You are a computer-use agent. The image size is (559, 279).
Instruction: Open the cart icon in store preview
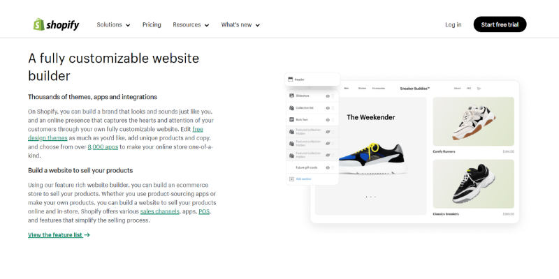pos(479,89)
